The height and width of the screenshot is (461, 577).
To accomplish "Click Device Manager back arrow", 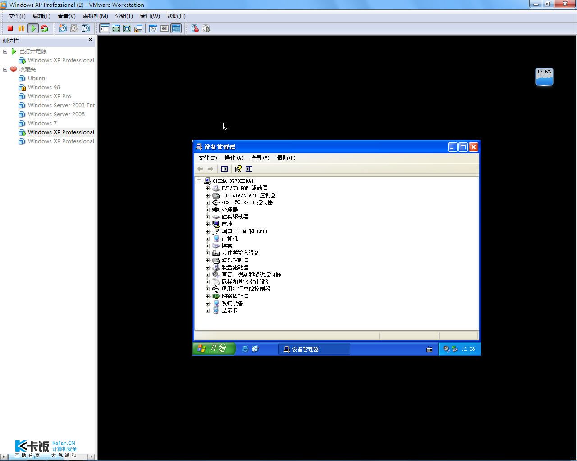I will [200, 169].
